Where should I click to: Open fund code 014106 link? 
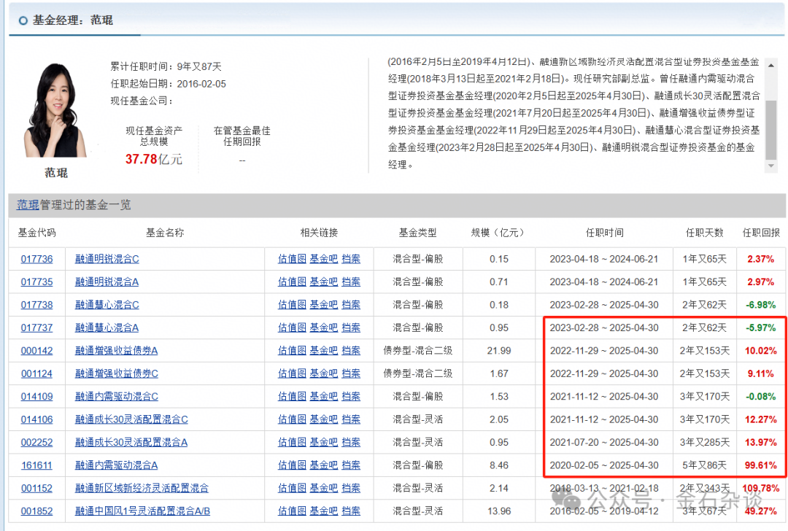(36, 419)
